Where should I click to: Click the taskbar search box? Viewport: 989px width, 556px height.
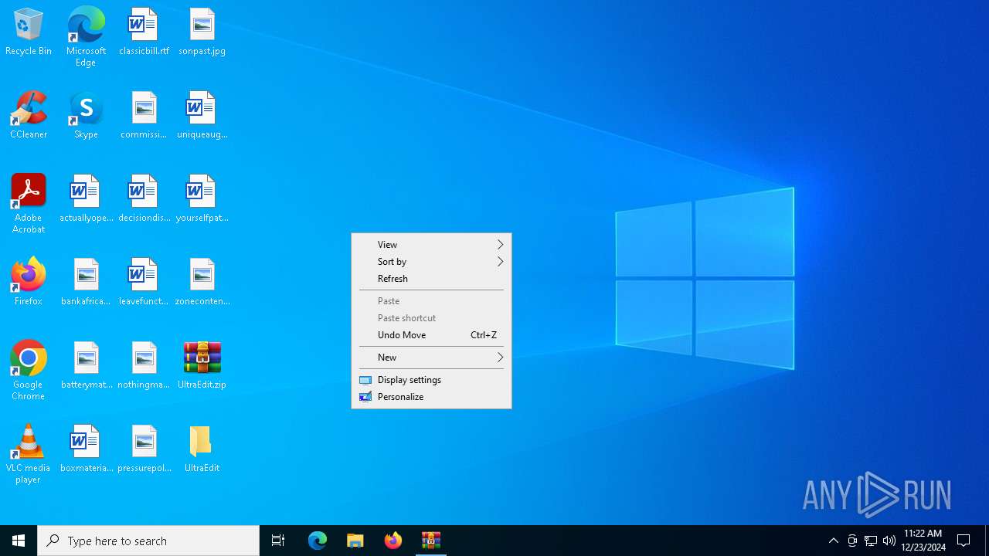[148, 541]
